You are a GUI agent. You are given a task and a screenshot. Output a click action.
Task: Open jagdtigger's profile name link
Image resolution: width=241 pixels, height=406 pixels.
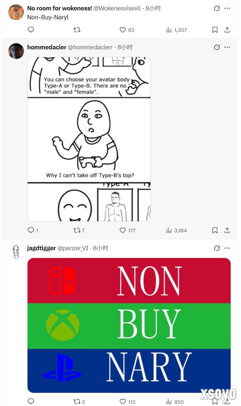point(41,248)
